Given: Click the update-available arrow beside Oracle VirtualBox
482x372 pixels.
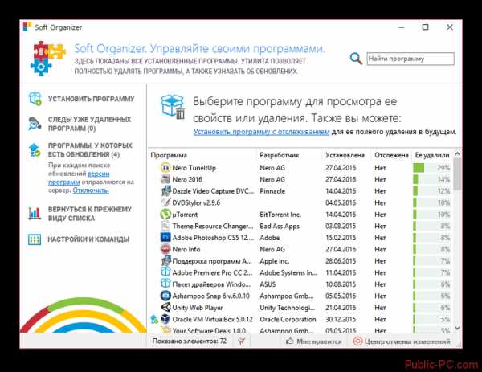Looking at the screenshot, I should (x=154, y=320).
